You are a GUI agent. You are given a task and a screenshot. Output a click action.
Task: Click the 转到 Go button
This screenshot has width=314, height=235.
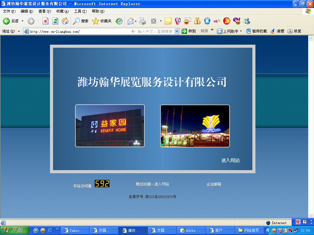pos(189,31)
